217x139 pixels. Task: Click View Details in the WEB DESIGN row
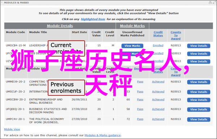pyautogui.click(x=199, y=54)
